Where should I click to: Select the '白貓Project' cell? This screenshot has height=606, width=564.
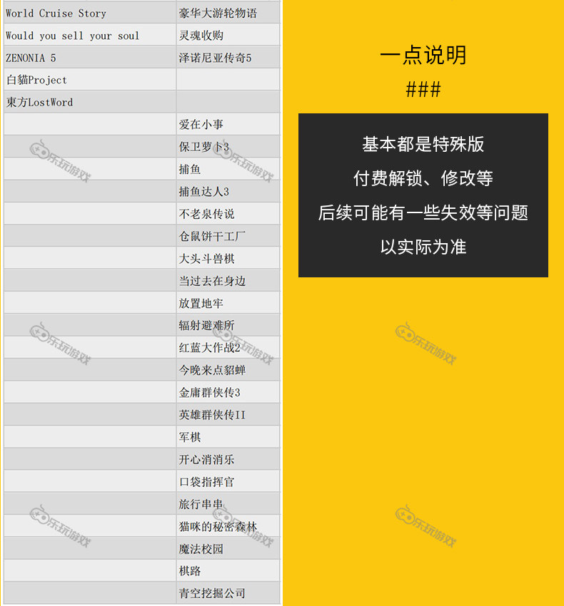point(90,80)
